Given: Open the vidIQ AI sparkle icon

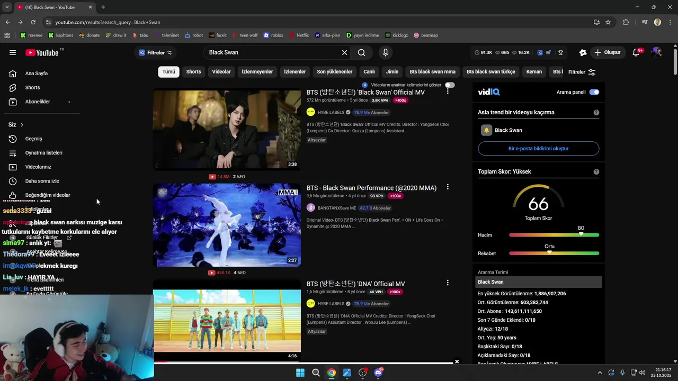Looking at the screenshot, I should (x=583, y=52).
